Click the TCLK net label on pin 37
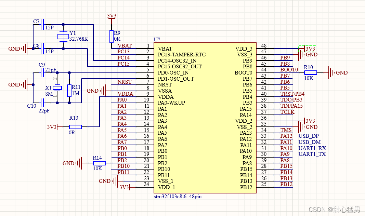 (287, 112)
